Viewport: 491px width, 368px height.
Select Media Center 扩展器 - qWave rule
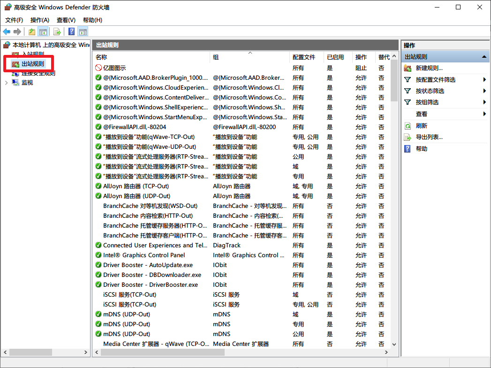(242, 344)
